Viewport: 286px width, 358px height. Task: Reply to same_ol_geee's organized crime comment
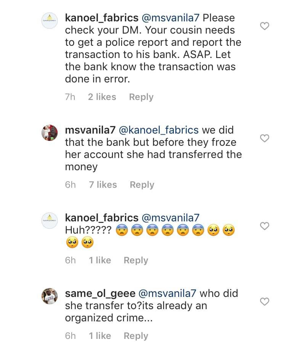tap(136, 336)
